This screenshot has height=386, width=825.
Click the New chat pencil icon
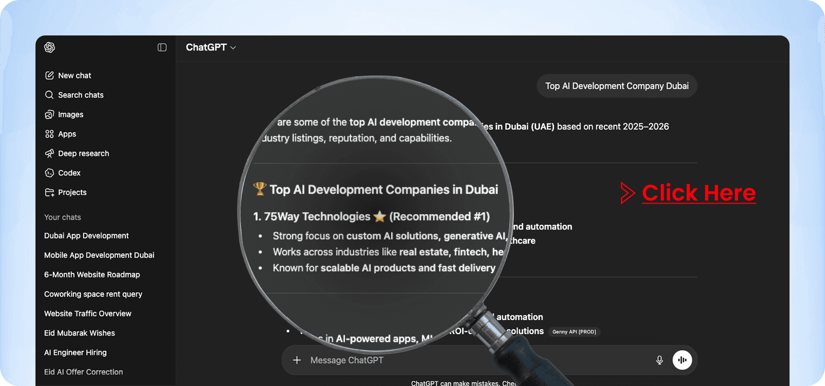click(49, 75)
